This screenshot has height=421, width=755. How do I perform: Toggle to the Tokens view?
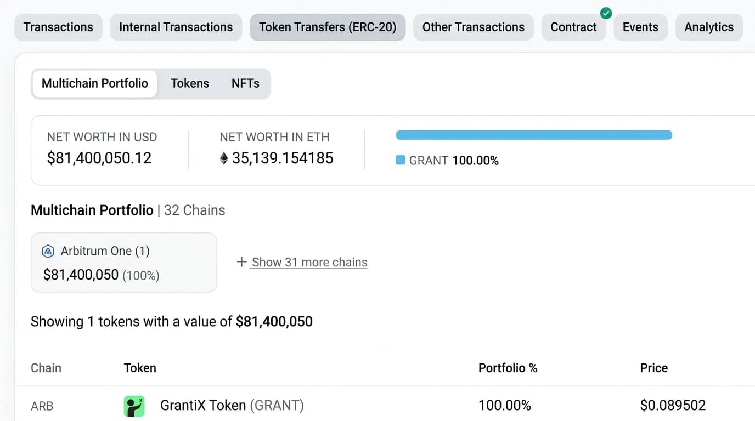190,83
